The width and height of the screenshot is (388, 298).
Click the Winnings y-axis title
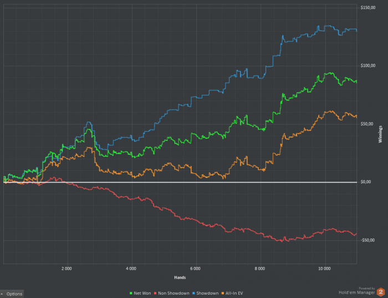(380, 134)
